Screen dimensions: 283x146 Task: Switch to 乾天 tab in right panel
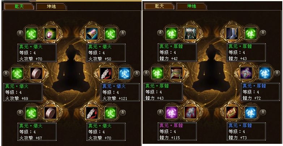coord(159,6)
